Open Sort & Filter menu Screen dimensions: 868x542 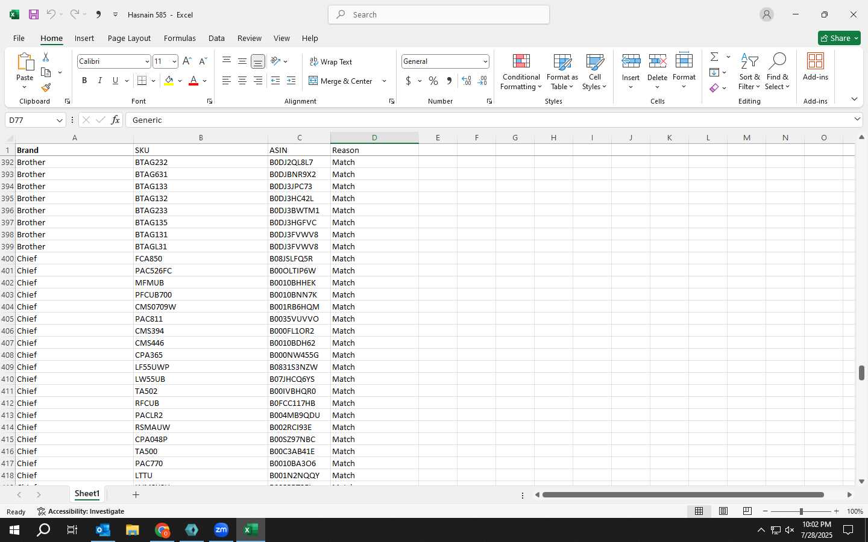click(x=749, y=72)
